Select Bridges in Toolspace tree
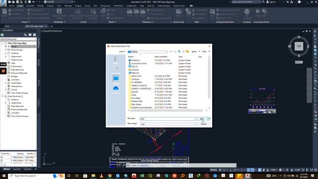The width and height of the screenshot is (318, 179). pos(14,76)
